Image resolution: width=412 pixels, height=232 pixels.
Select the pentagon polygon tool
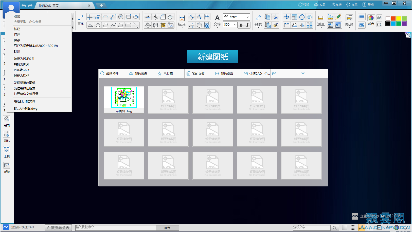coord(98,25)
